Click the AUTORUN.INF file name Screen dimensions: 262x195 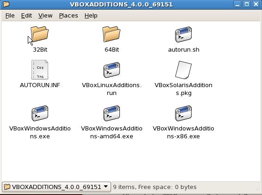coord(40,85)
